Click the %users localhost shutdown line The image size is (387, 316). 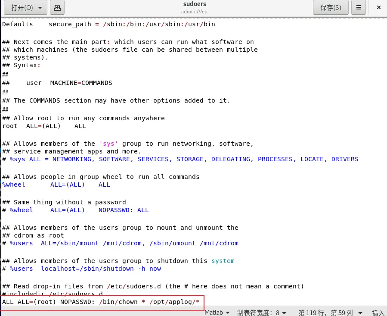point(82,269)
